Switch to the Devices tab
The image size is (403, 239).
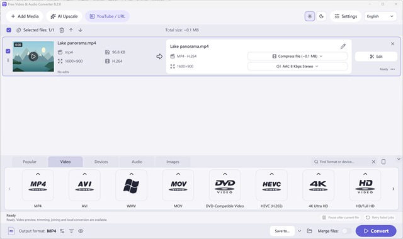101,162
